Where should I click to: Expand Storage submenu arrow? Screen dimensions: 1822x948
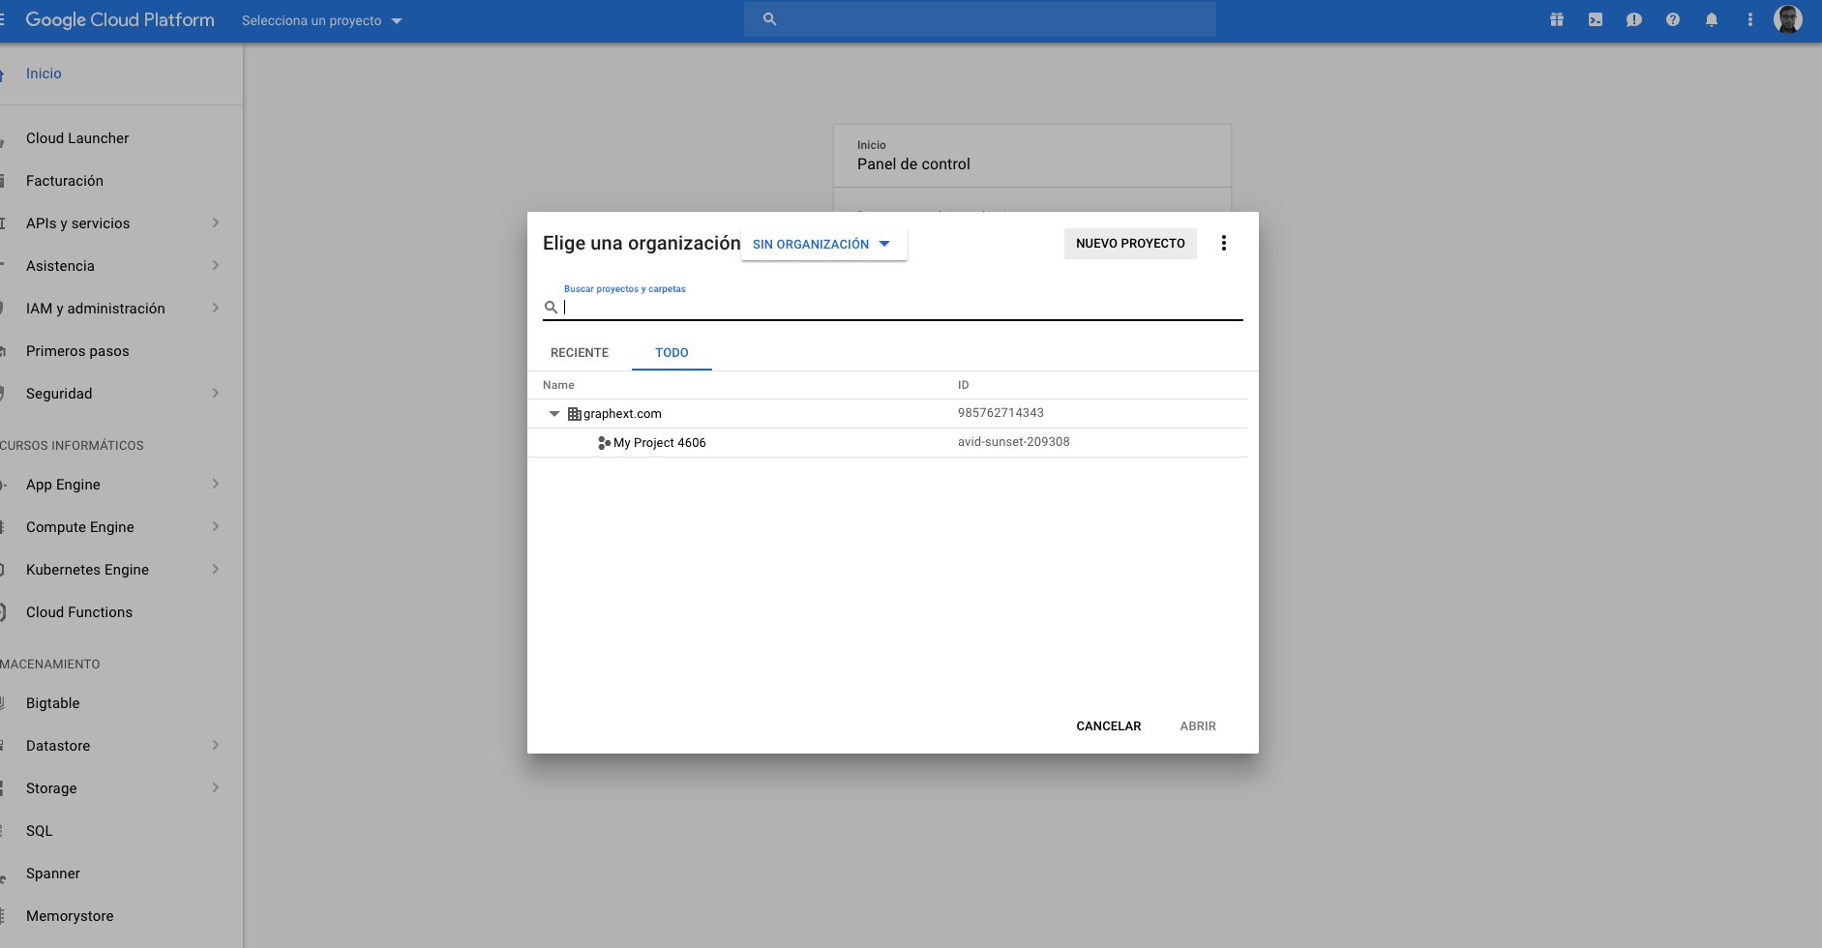(x=216, y=788)
